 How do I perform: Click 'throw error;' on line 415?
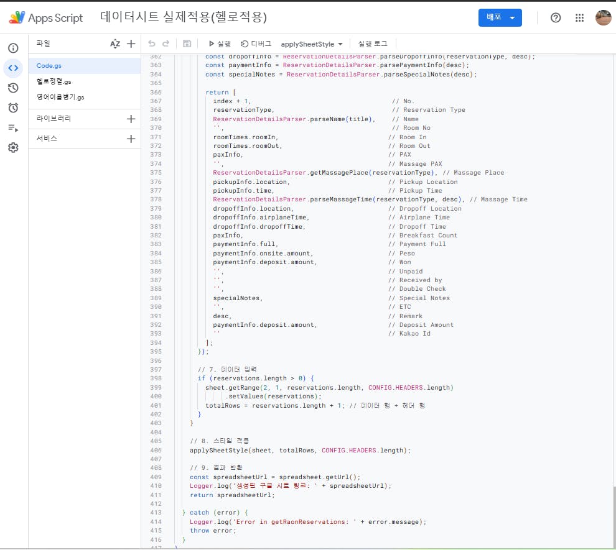pos(213,530)
